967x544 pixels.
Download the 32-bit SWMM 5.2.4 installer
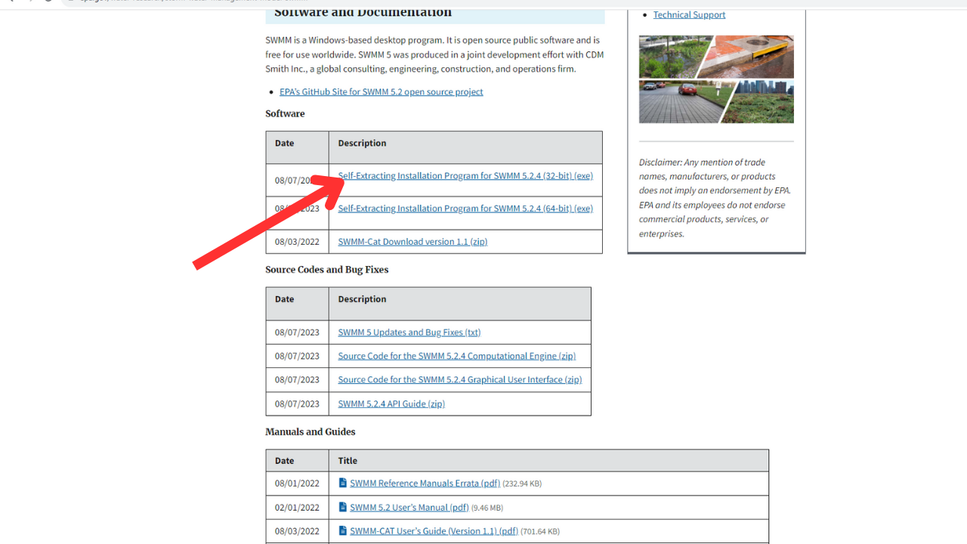tap(465, 175)
